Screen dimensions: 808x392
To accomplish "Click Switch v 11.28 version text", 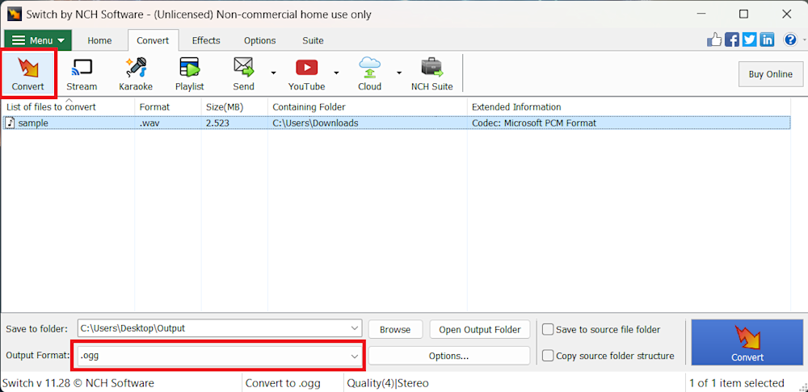I will (x=78, y=383).
